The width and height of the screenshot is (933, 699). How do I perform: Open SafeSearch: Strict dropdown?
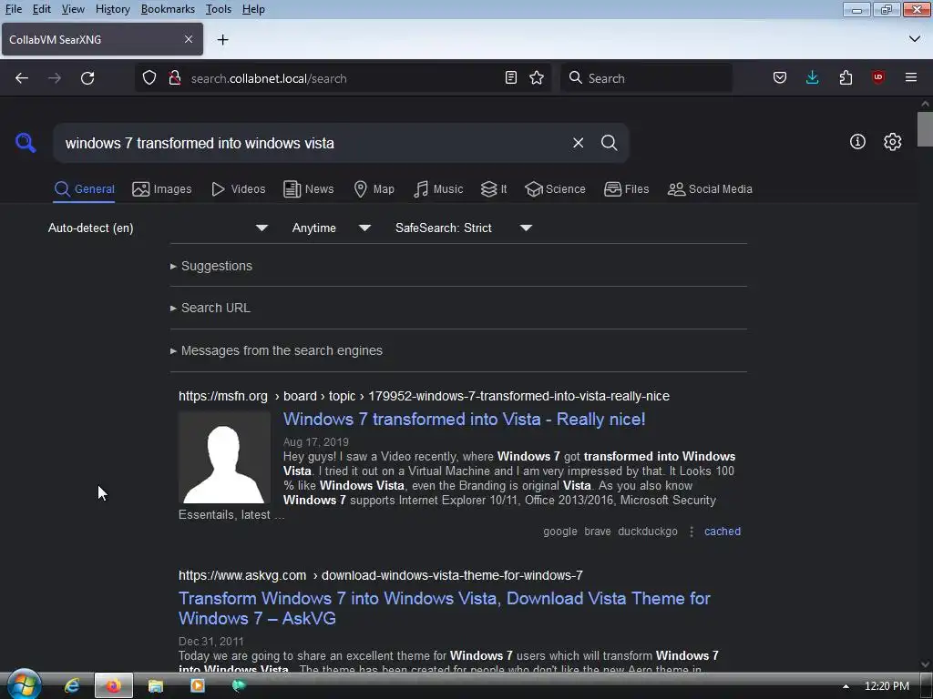(x=464, y=228)
